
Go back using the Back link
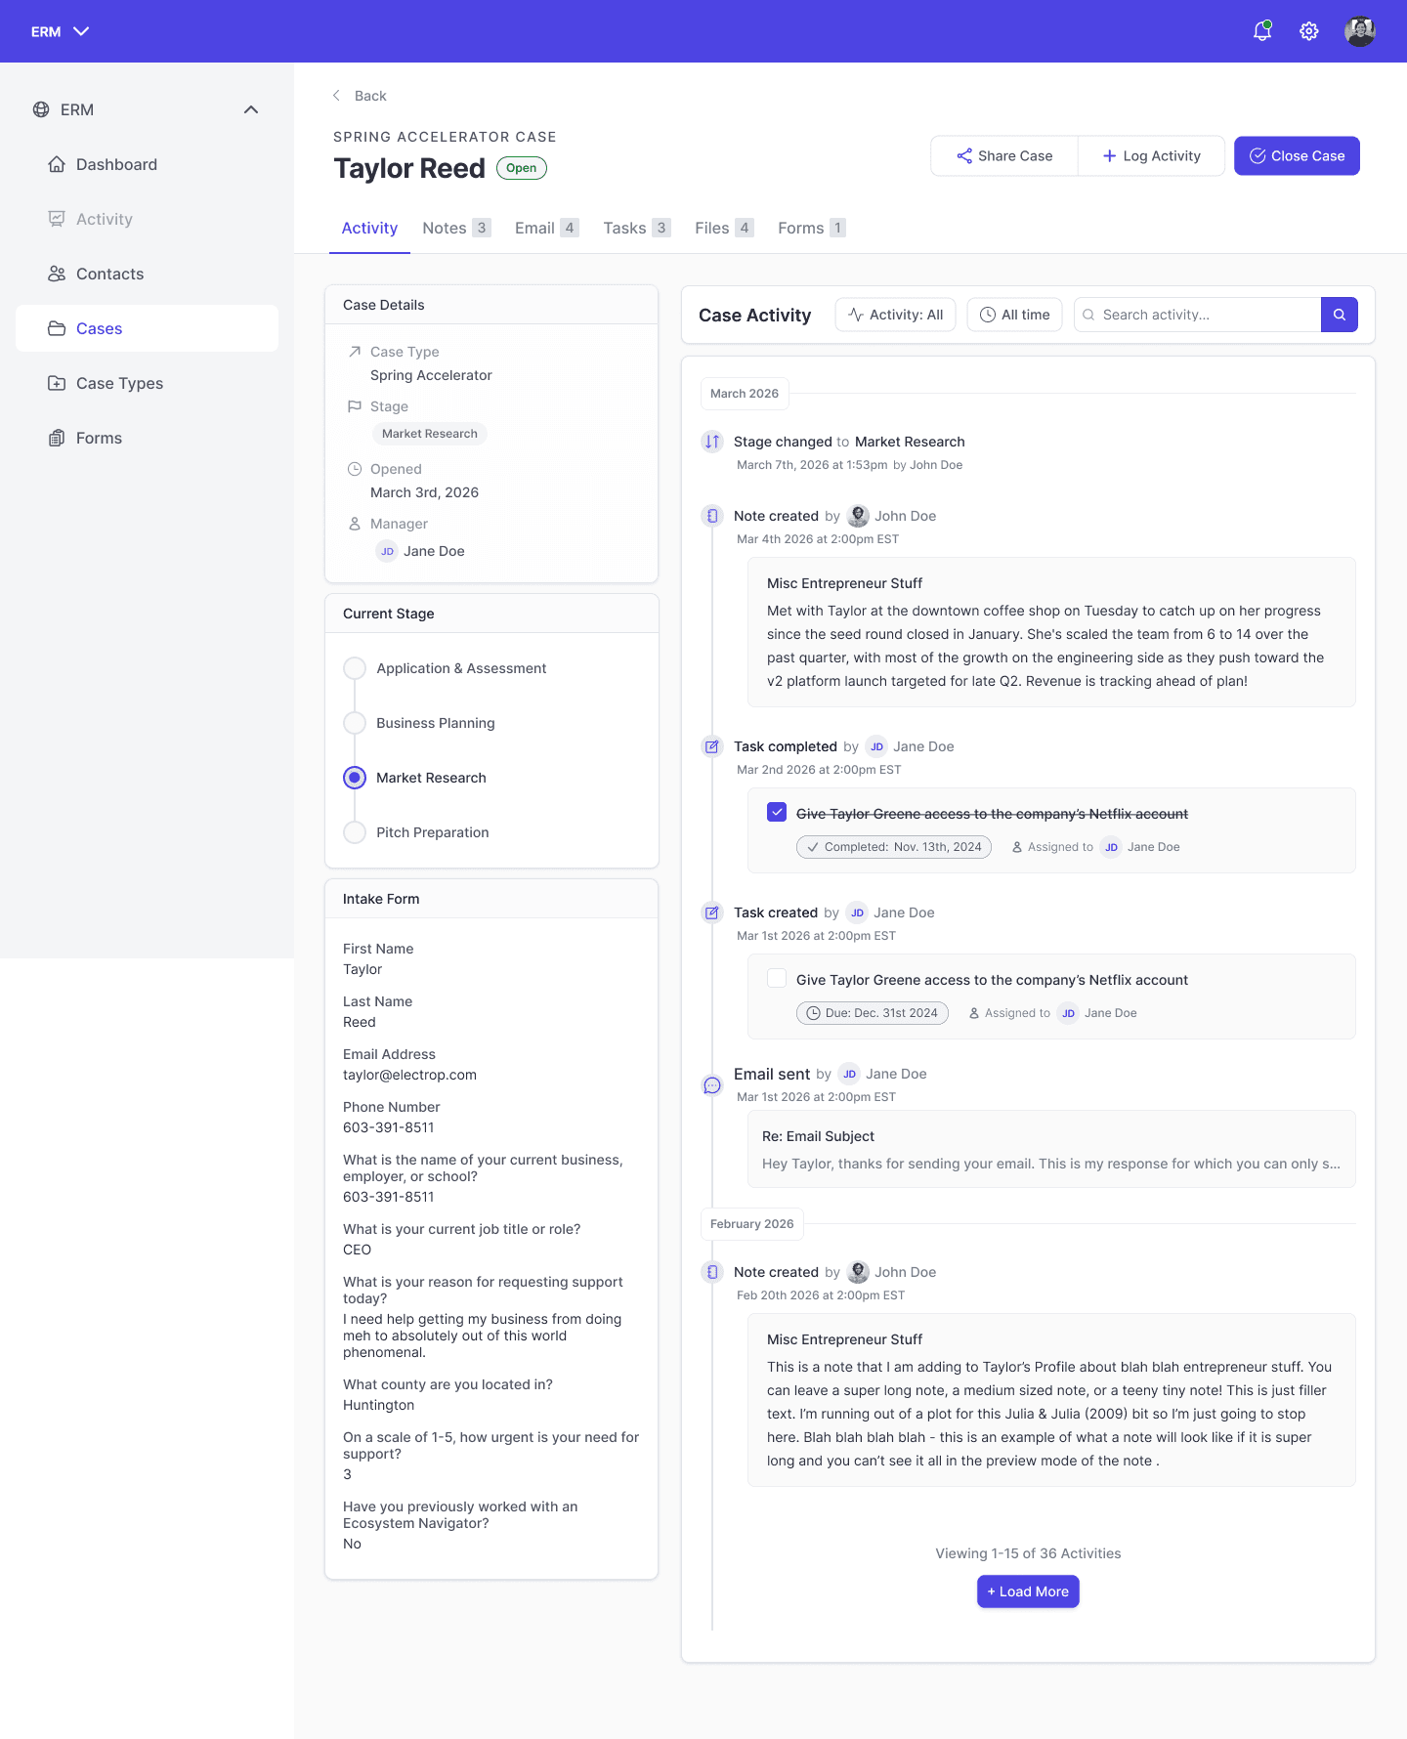pos(360,96)
